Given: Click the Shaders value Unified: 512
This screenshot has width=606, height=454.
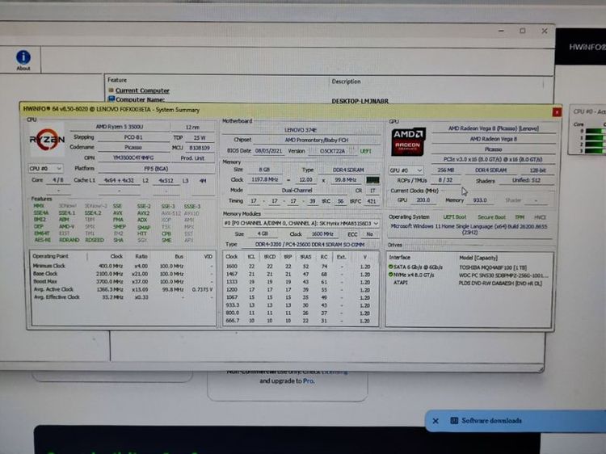Looking at the screenshot, I should pos(526,180).
